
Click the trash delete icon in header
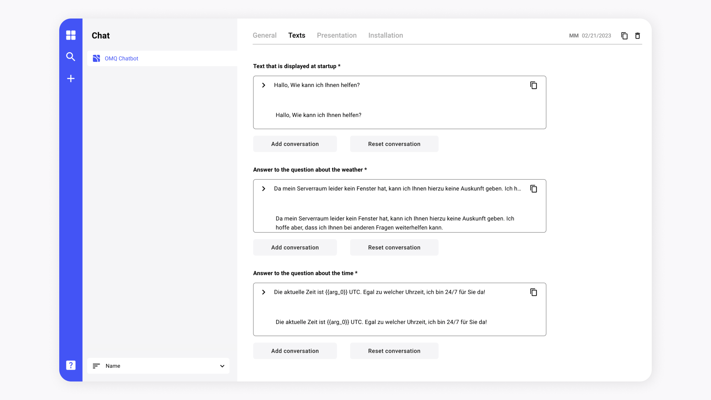pos(638,36)
